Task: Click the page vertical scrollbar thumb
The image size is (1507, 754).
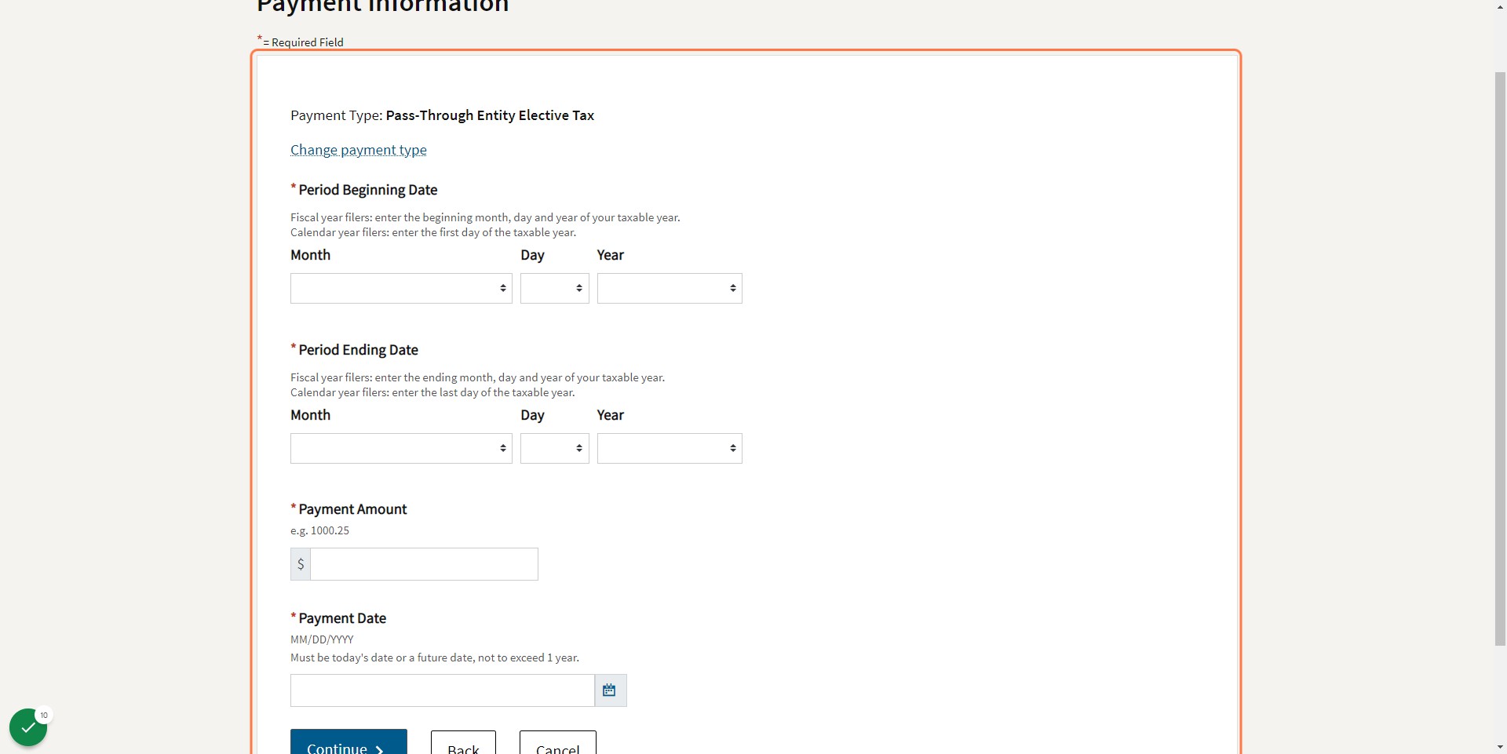Action: [x=1500, y=359]
